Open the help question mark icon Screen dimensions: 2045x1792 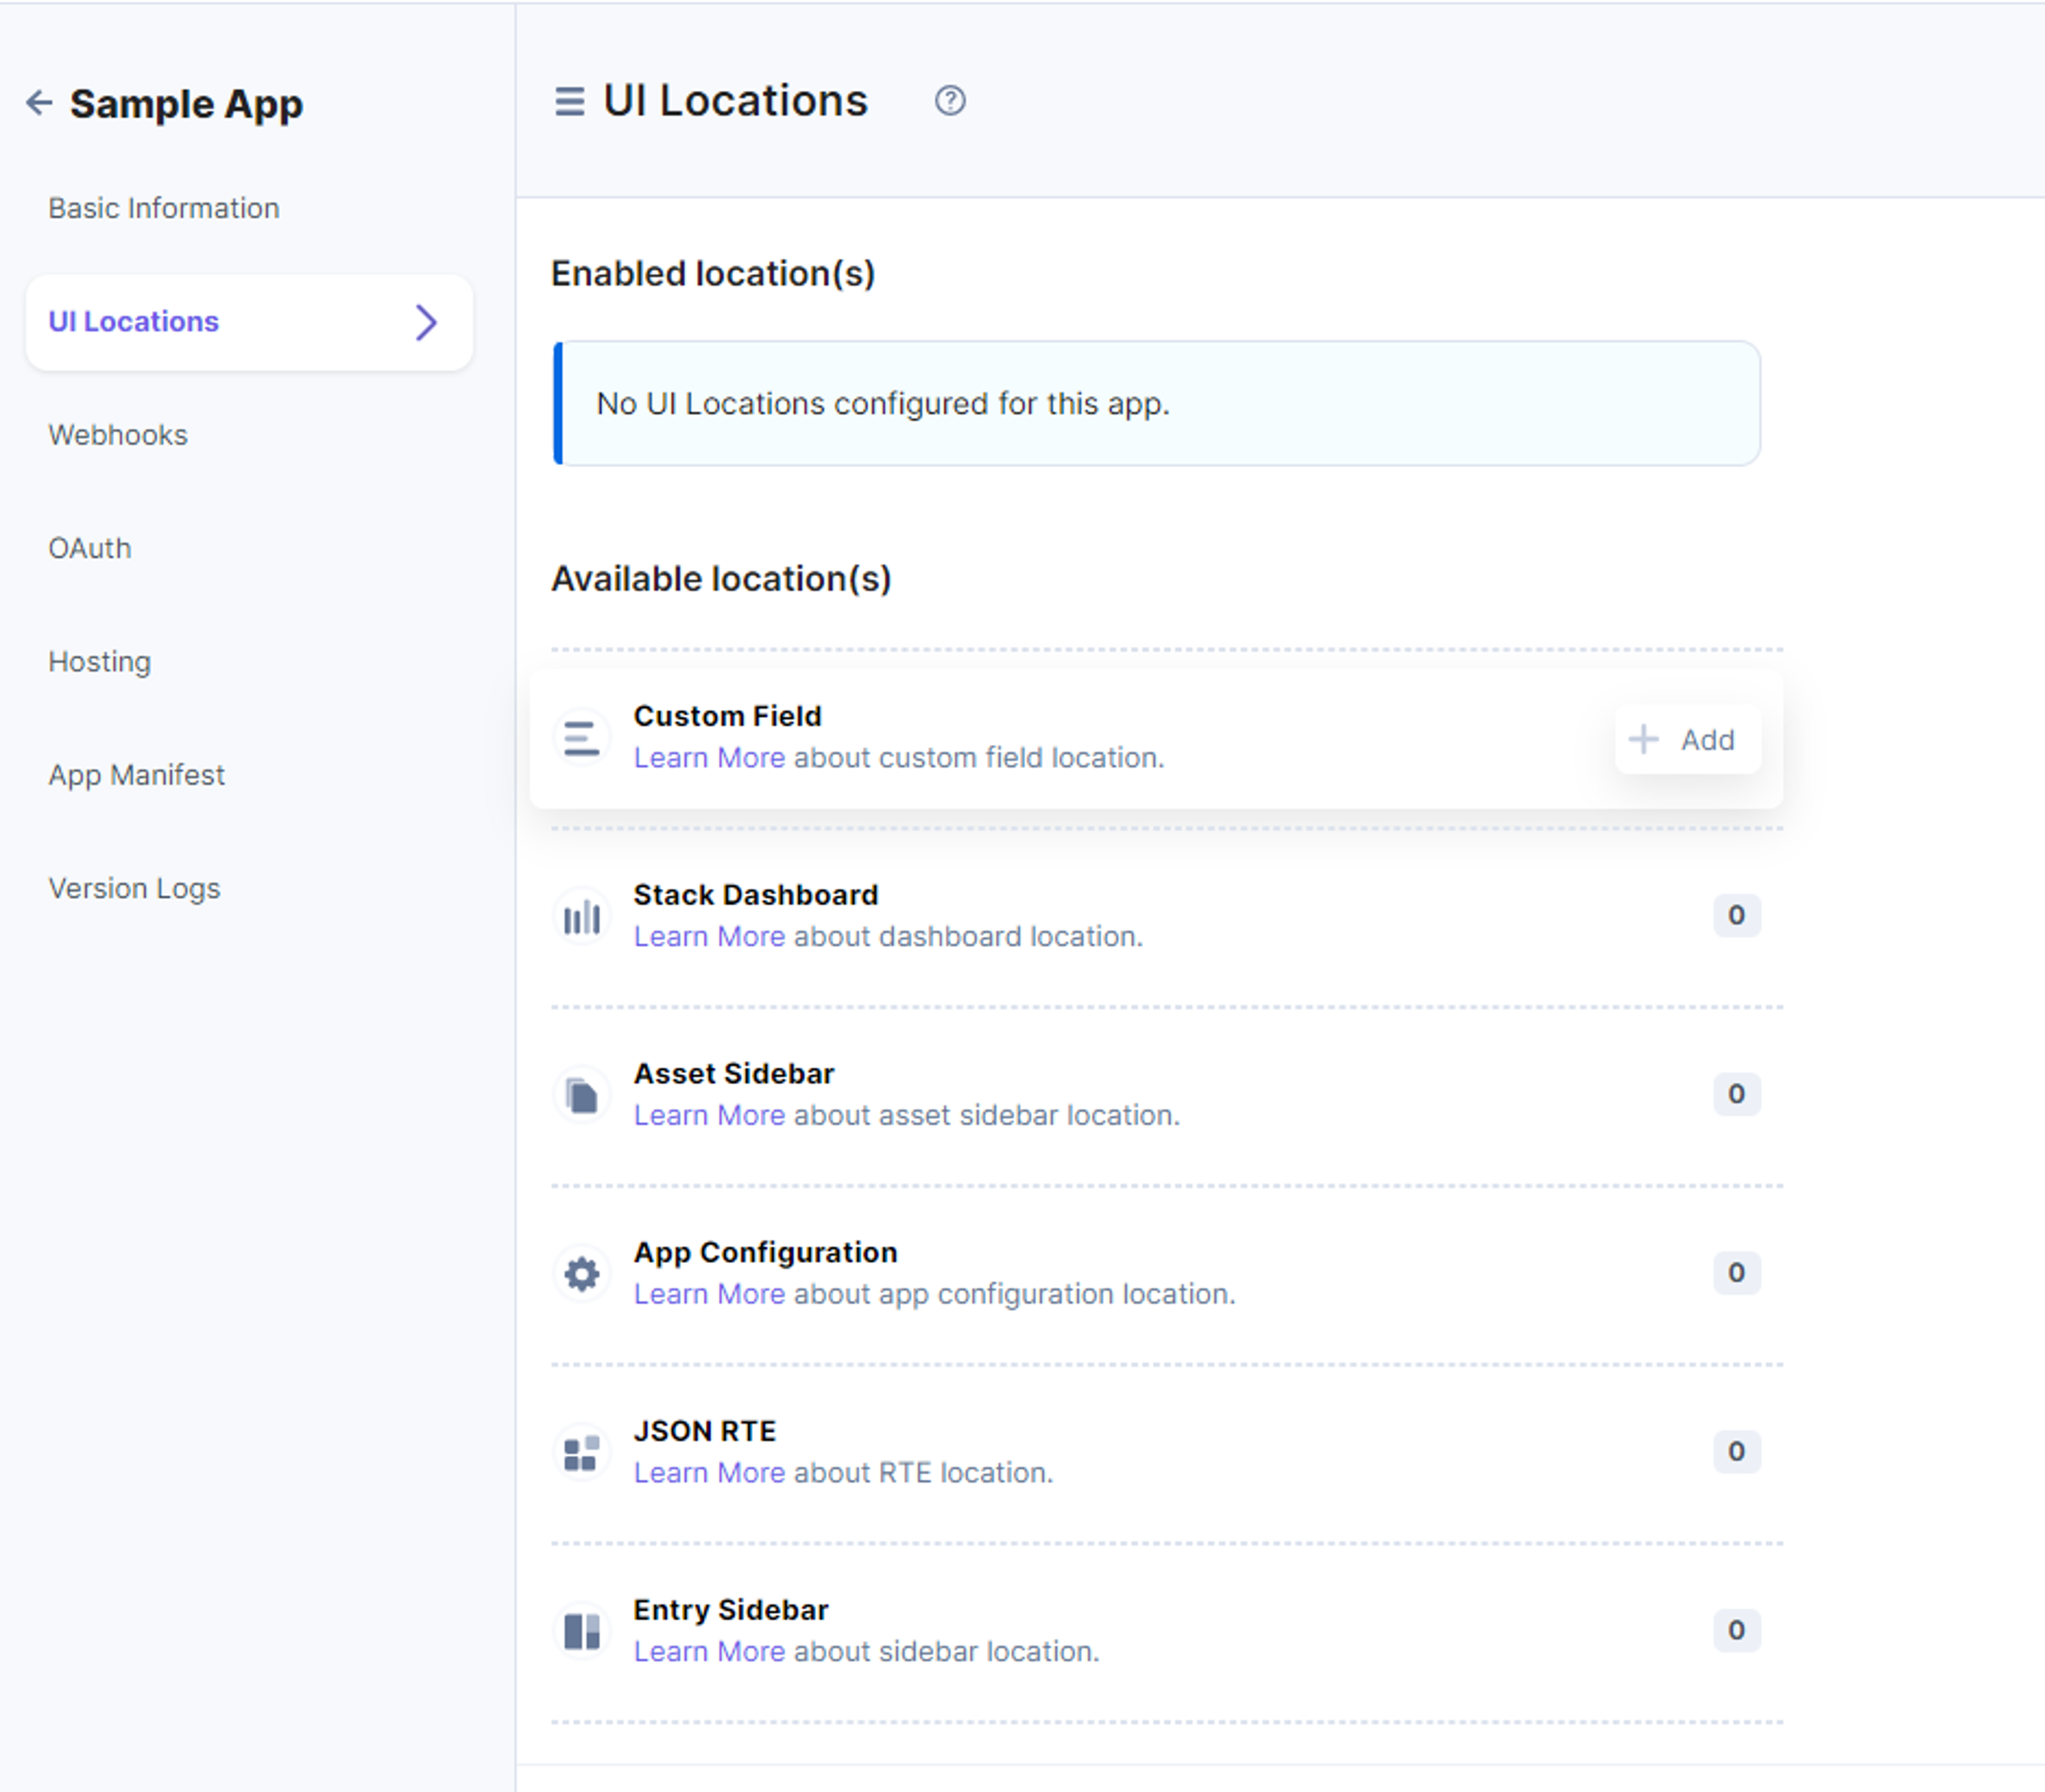coord(950,101)
